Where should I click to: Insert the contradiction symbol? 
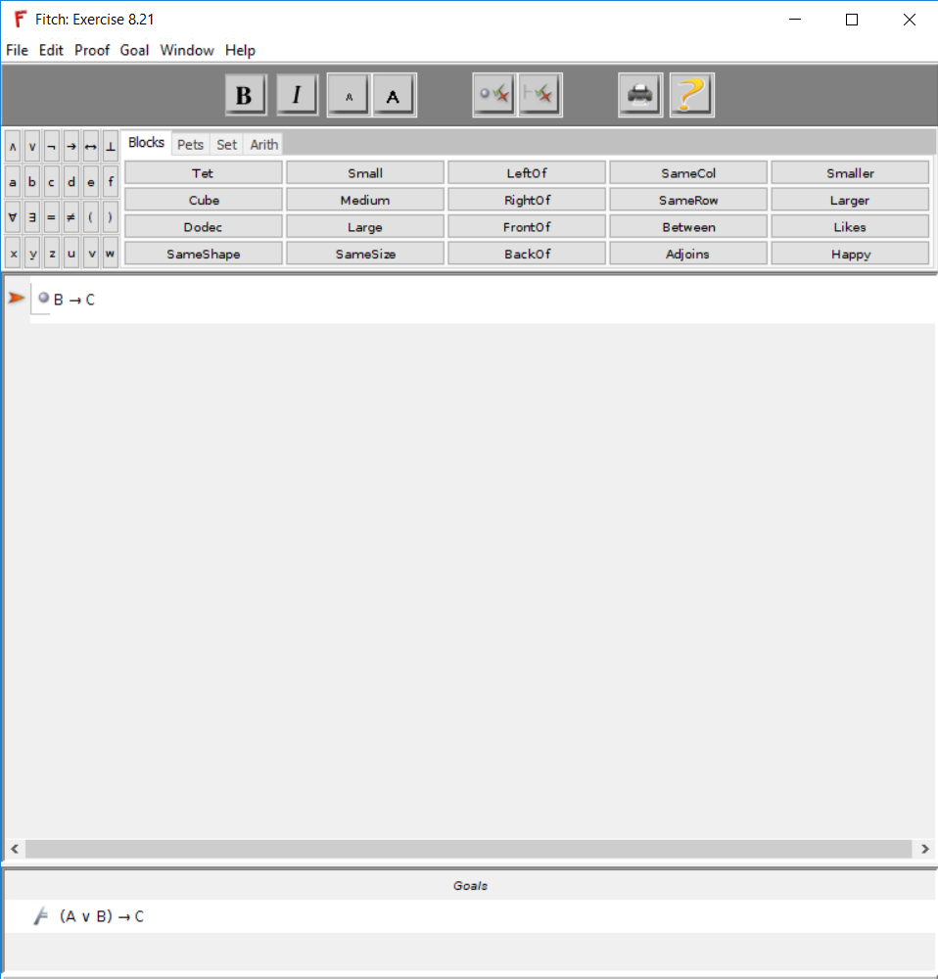[110, 146]
